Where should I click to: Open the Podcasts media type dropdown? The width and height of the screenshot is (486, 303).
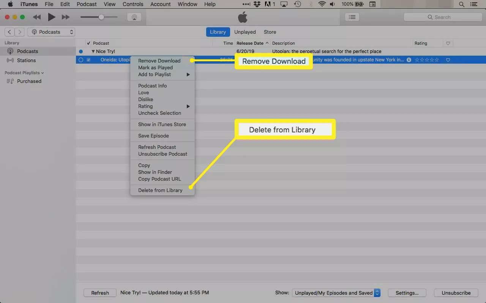pyautogui.click(x=51, y=32)
